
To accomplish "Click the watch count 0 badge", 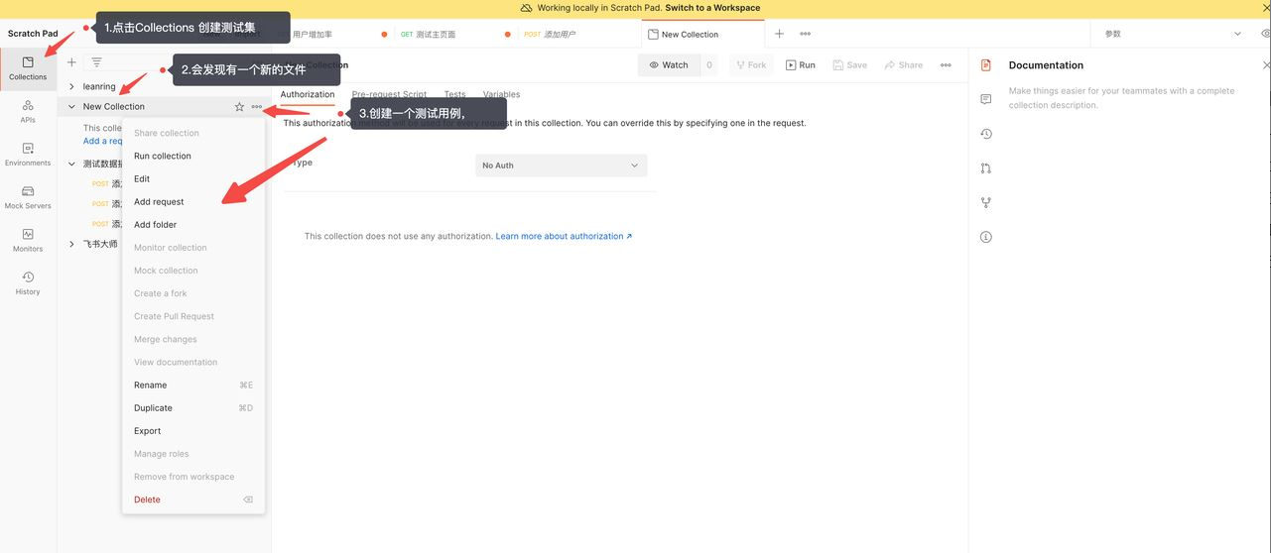I will coord(709,65).
